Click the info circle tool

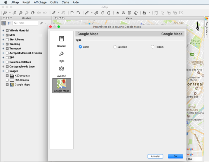[x=123, y=13]
